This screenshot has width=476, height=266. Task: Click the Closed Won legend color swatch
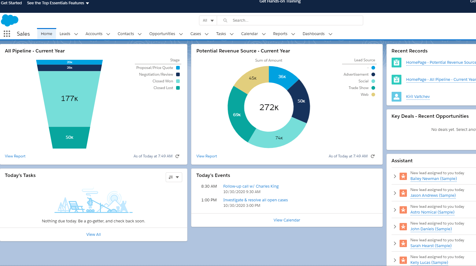click(x=178, y=81)
